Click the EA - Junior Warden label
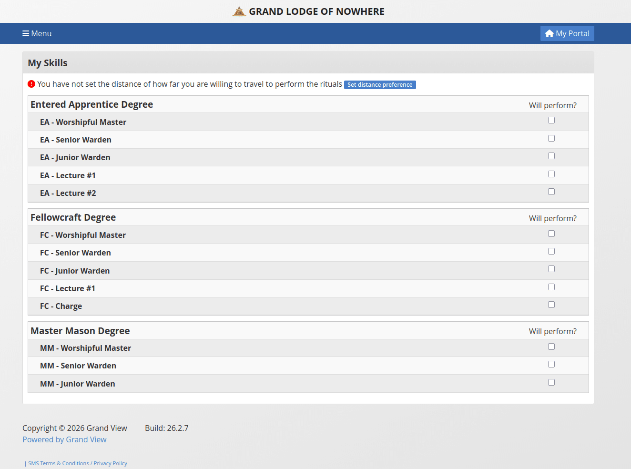 coord(75,157)
